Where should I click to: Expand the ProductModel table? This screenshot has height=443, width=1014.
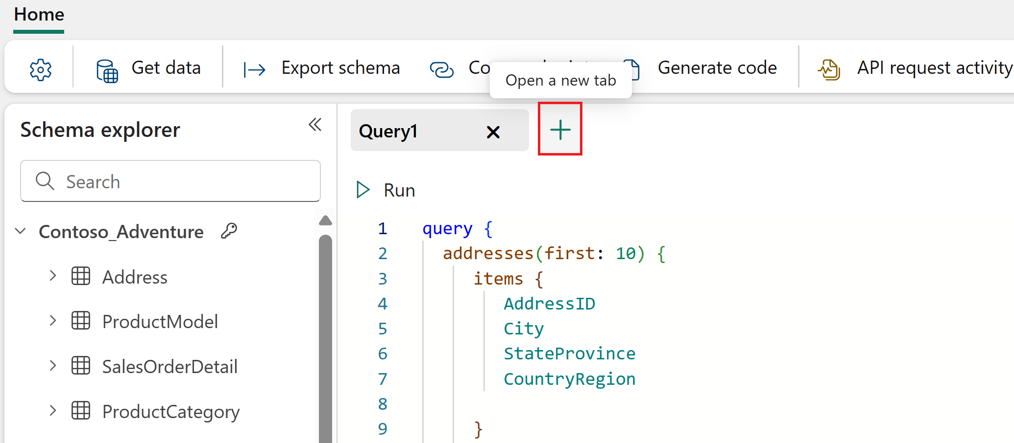coord(53,321)
